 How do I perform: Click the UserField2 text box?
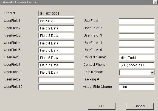click(x=56, y=28)
